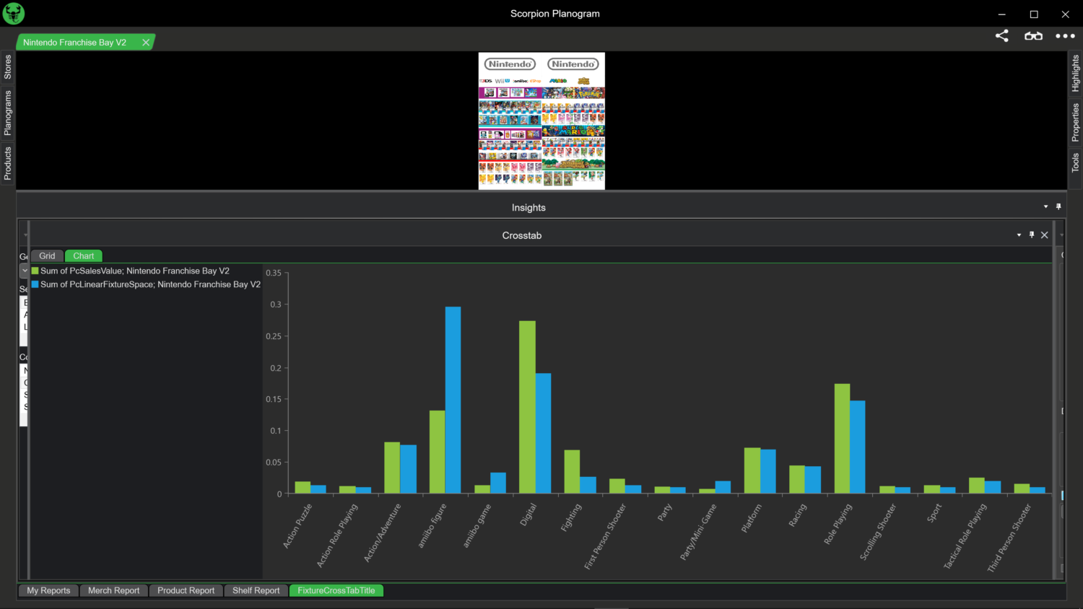Click the First Person Shooter axis label
This screenshot has height=609, width=1083.
tap(605, 536)
